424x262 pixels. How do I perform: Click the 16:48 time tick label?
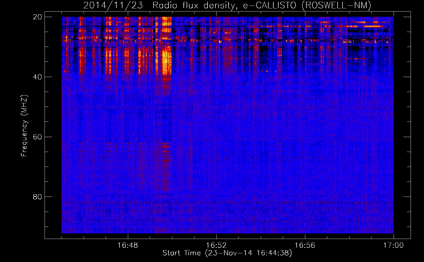tap(128, 245)
